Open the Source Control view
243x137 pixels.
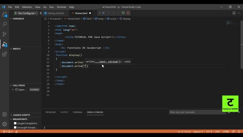tap(5, 34)
